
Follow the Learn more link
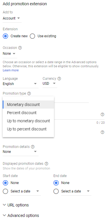(11, 70)
